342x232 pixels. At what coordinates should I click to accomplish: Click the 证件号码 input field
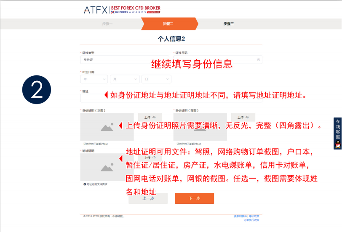(218, 60)
